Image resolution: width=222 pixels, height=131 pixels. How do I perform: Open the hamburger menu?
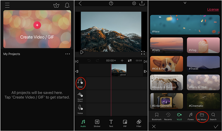coord(7,5)
